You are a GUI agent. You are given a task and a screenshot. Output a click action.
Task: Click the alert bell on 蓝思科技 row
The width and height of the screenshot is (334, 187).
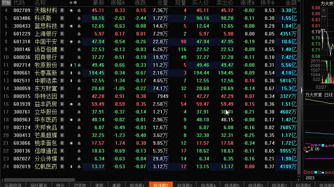tap(79, 26)
